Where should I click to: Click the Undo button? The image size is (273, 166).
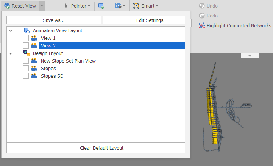[208, 6]
